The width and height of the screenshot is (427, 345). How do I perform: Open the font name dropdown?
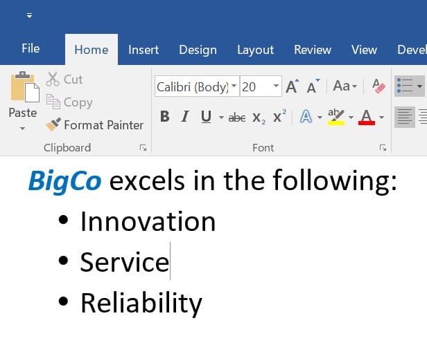234,86
